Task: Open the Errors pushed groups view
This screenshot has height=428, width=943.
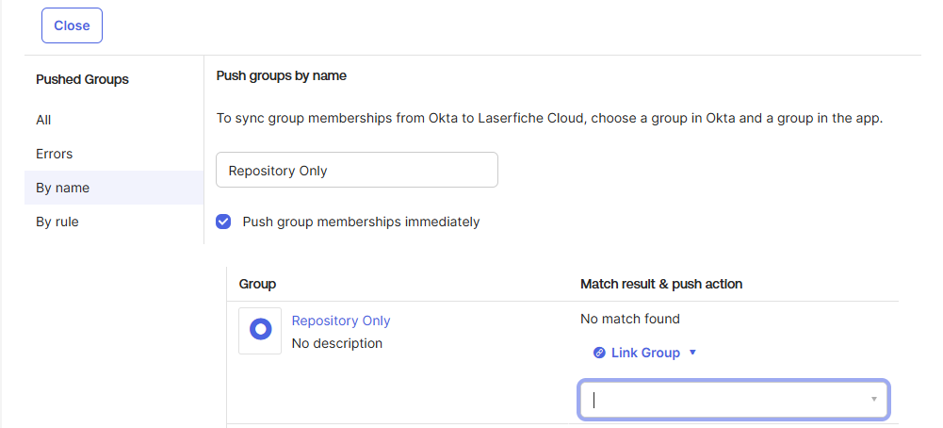Action: point(54,154)
